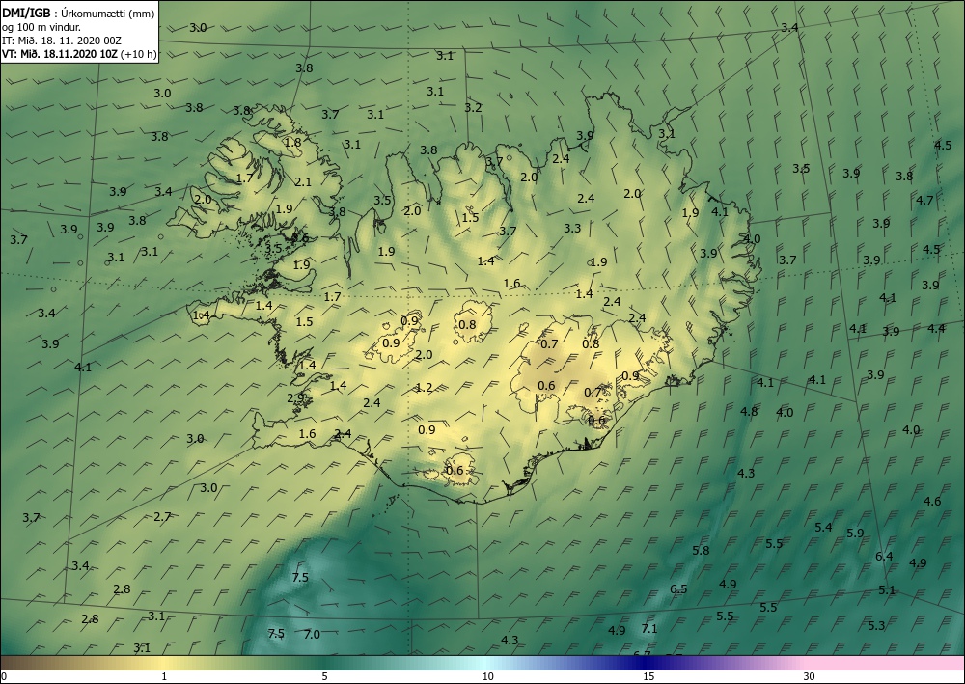The image size is (965, 684).
Task: Click the map value '3.3'
Action: [x=572, y=229]
